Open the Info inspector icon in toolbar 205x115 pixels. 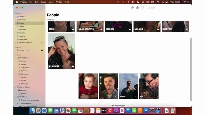tap(132, 8)
